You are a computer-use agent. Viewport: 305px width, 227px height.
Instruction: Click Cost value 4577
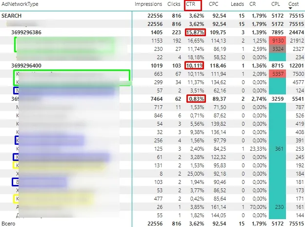[x=298, y=82]
